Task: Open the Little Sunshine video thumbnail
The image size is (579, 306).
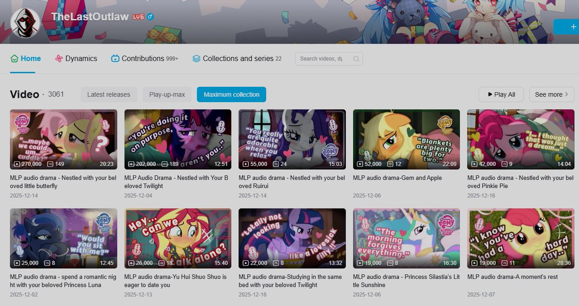Action: (x=407, y=239)
